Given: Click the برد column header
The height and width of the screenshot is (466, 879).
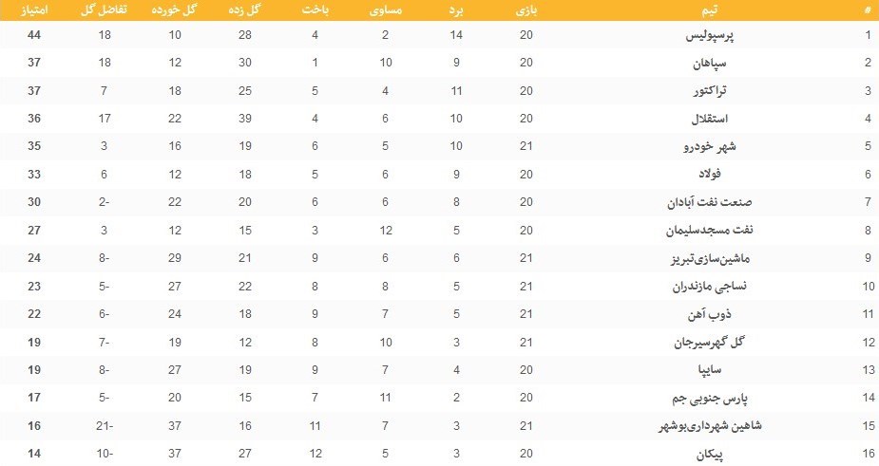Looking at the screenshot, I should tap(457, 9).
